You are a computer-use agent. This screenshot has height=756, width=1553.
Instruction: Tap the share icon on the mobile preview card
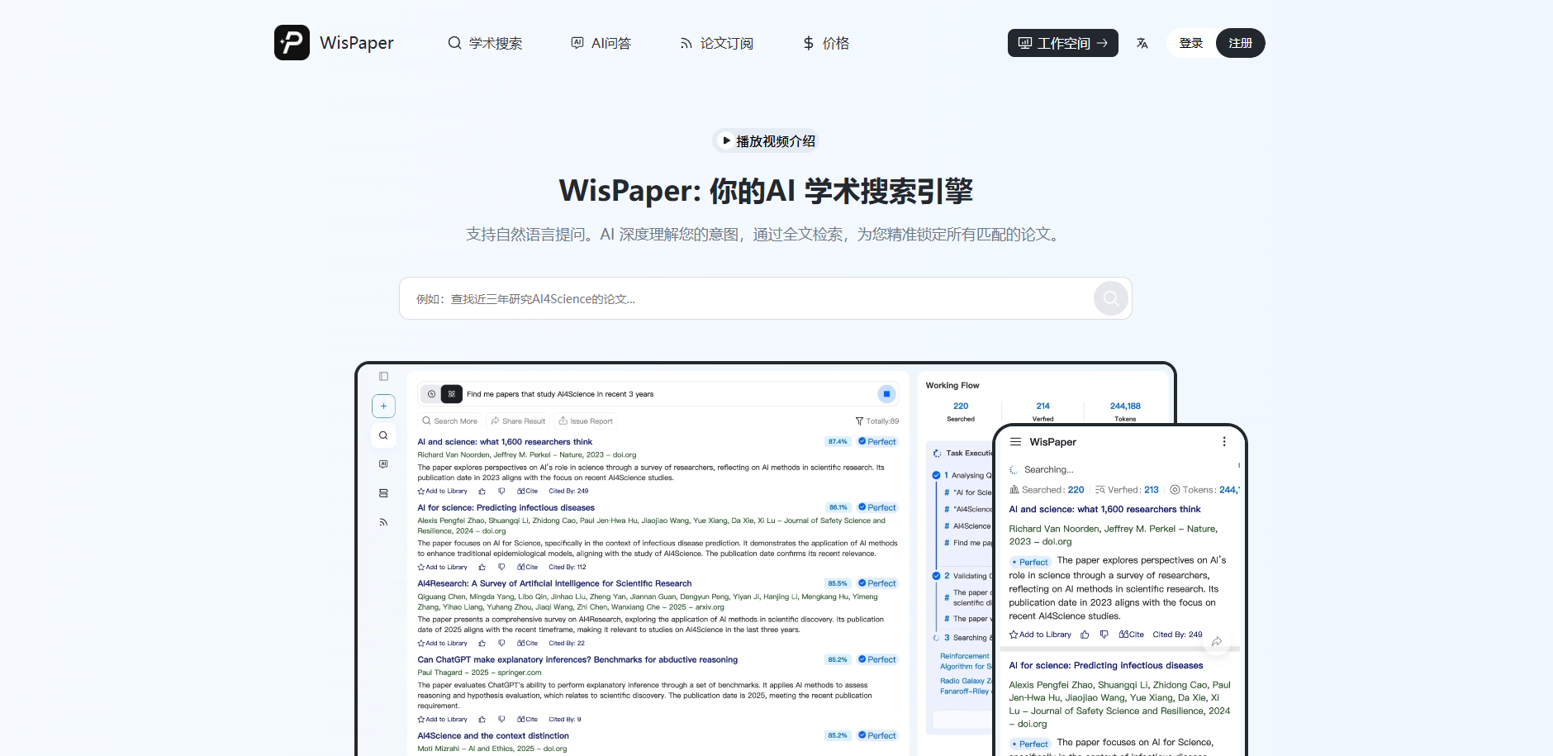point(1217,642)
